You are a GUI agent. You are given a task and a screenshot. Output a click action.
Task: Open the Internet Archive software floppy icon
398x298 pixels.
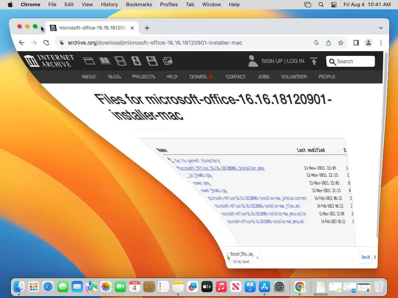coord(152,61)
